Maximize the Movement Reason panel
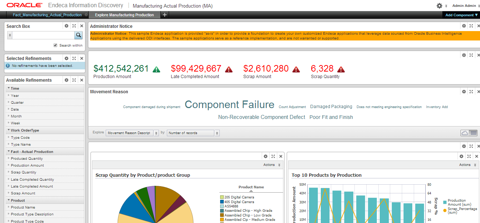480x223 pixels. point(471,91)
